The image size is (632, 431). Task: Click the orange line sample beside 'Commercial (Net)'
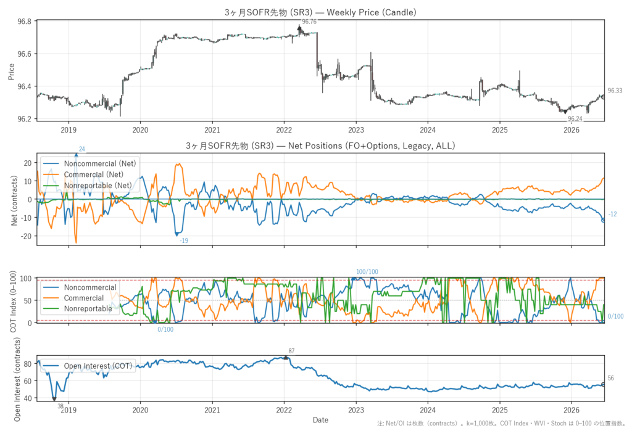51,174
